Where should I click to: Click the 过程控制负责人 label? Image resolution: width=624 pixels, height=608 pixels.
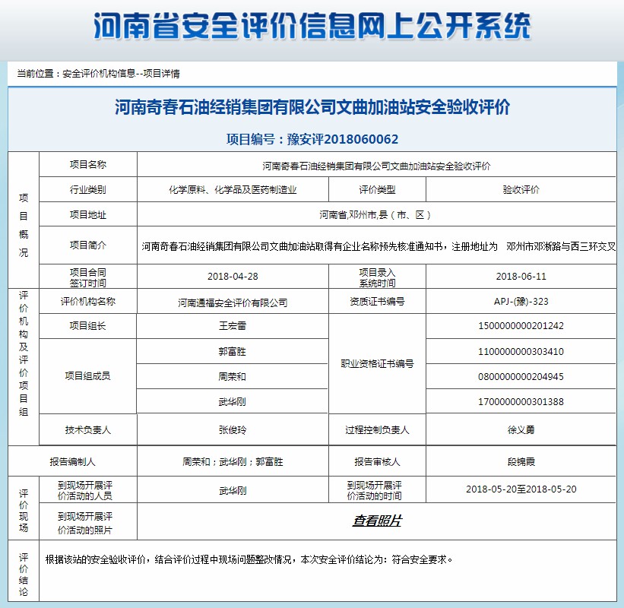tap(377, 429)
